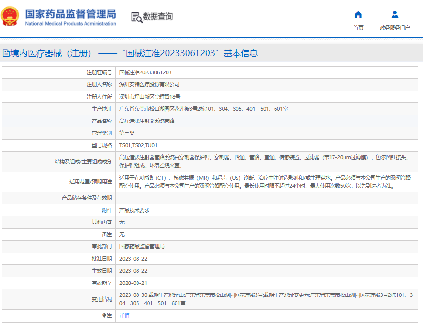Click the 审批部门 row label
423x325 pixels.
(102, 246)
